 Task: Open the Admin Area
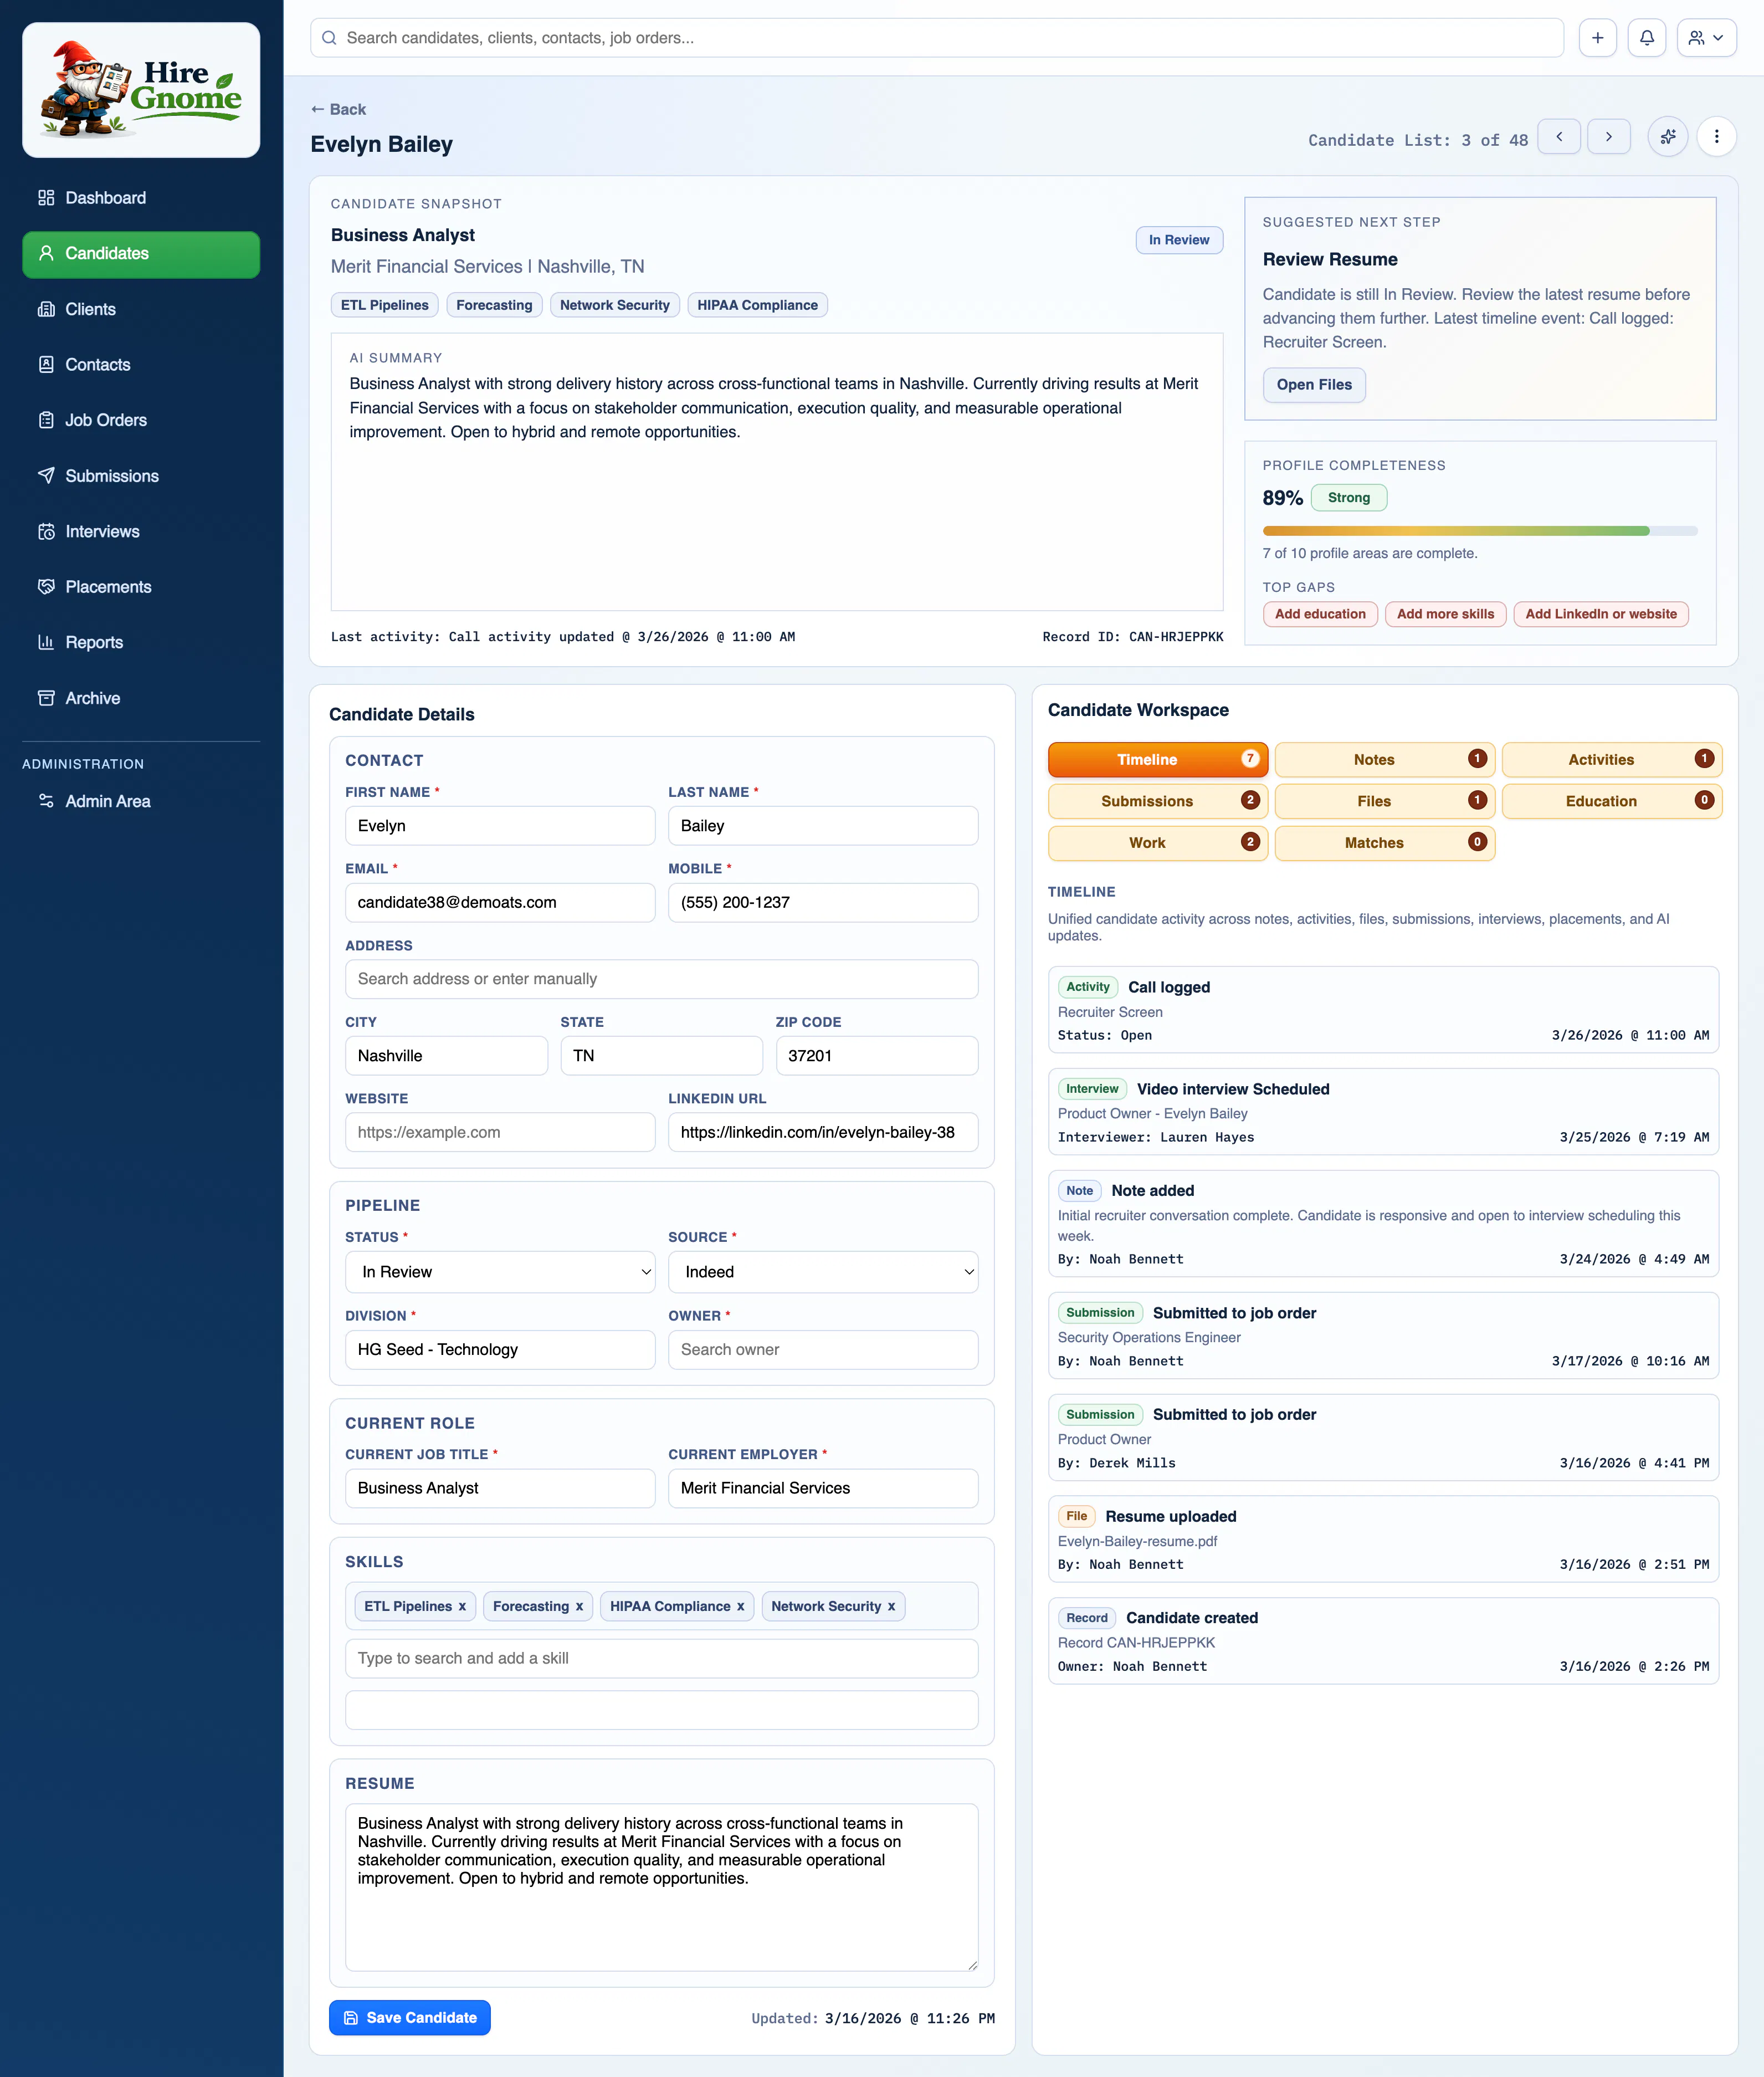tap(141, 801)
